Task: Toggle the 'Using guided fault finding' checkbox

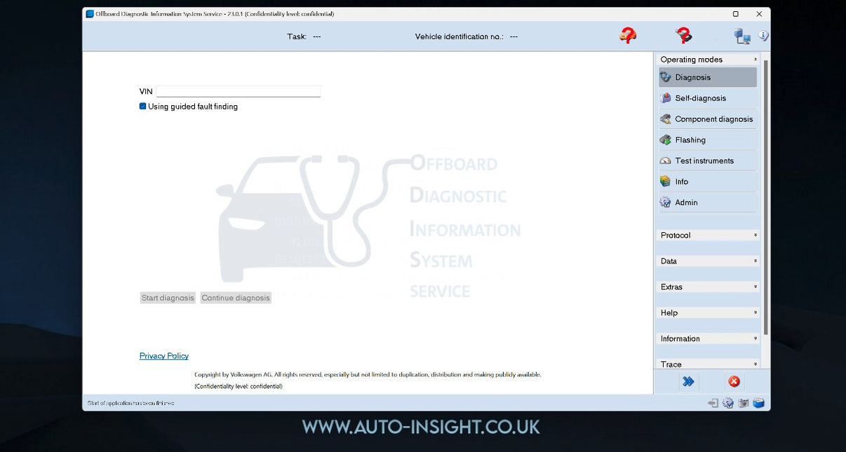Action: click(x=142, y=106)
